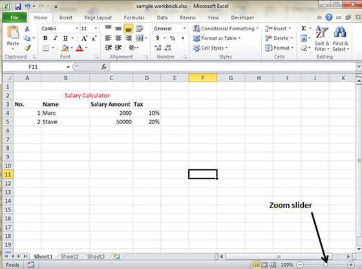
Task: Select Sheet2 worksheet tab
Action: click(x=70, y=257)
